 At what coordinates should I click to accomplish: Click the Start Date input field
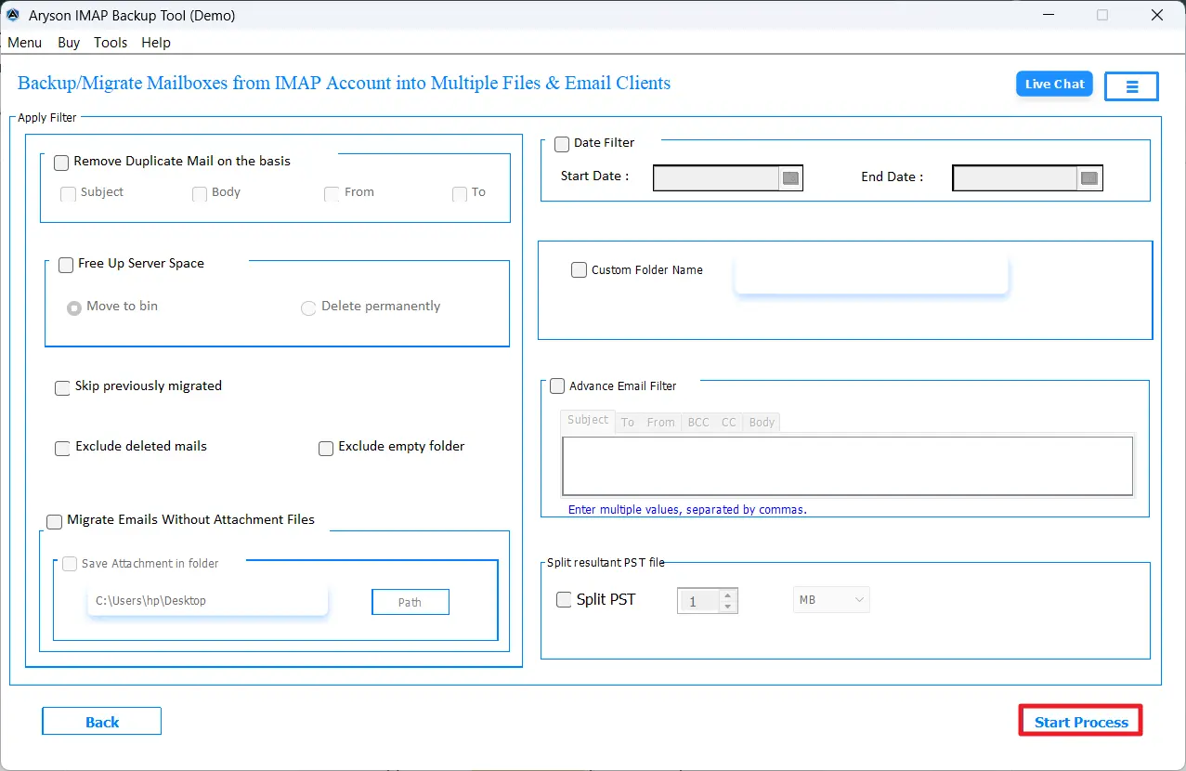click(716, 178)
